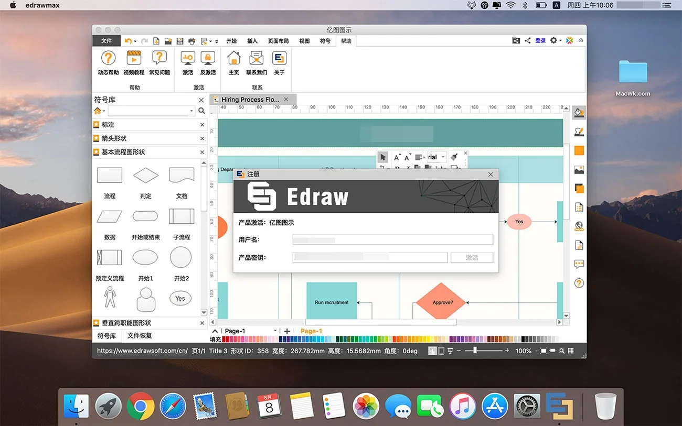
Task: Toggle bold in the floating text toolbar
Action: coord(398,168)
